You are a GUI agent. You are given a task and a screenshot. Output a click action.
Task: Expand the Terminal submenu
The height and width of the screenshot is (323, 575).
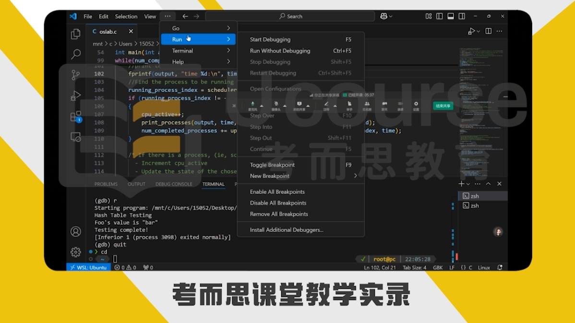[x=198, y=50]
